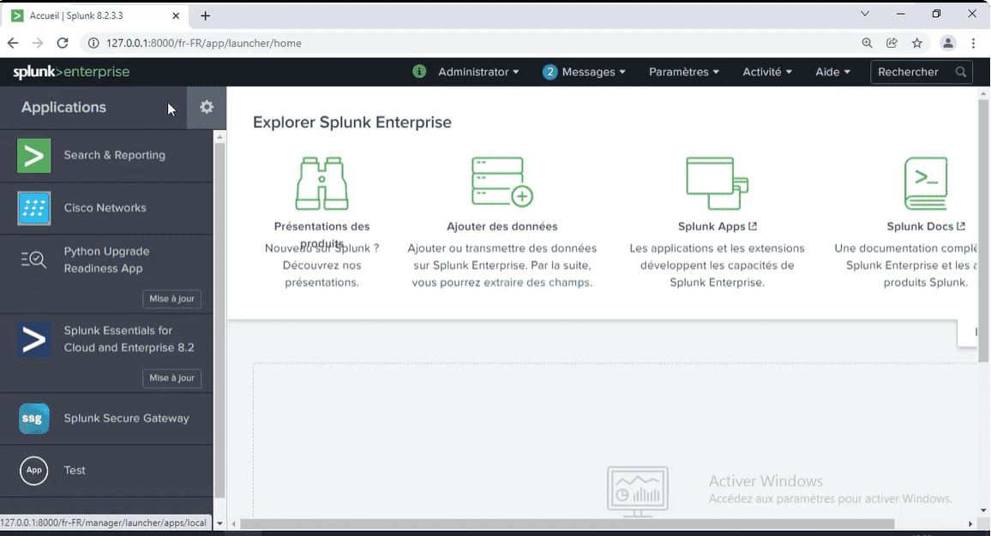991x536 pixels.
Task: Open the Applications management gear icon
Action: [207, 107]
